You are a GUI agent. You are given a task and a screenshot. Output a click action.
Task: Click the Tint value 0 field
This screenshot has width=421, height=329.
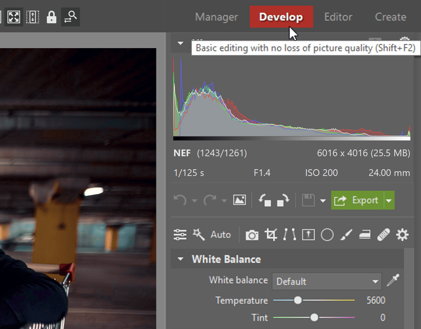(x=383, y=318)
